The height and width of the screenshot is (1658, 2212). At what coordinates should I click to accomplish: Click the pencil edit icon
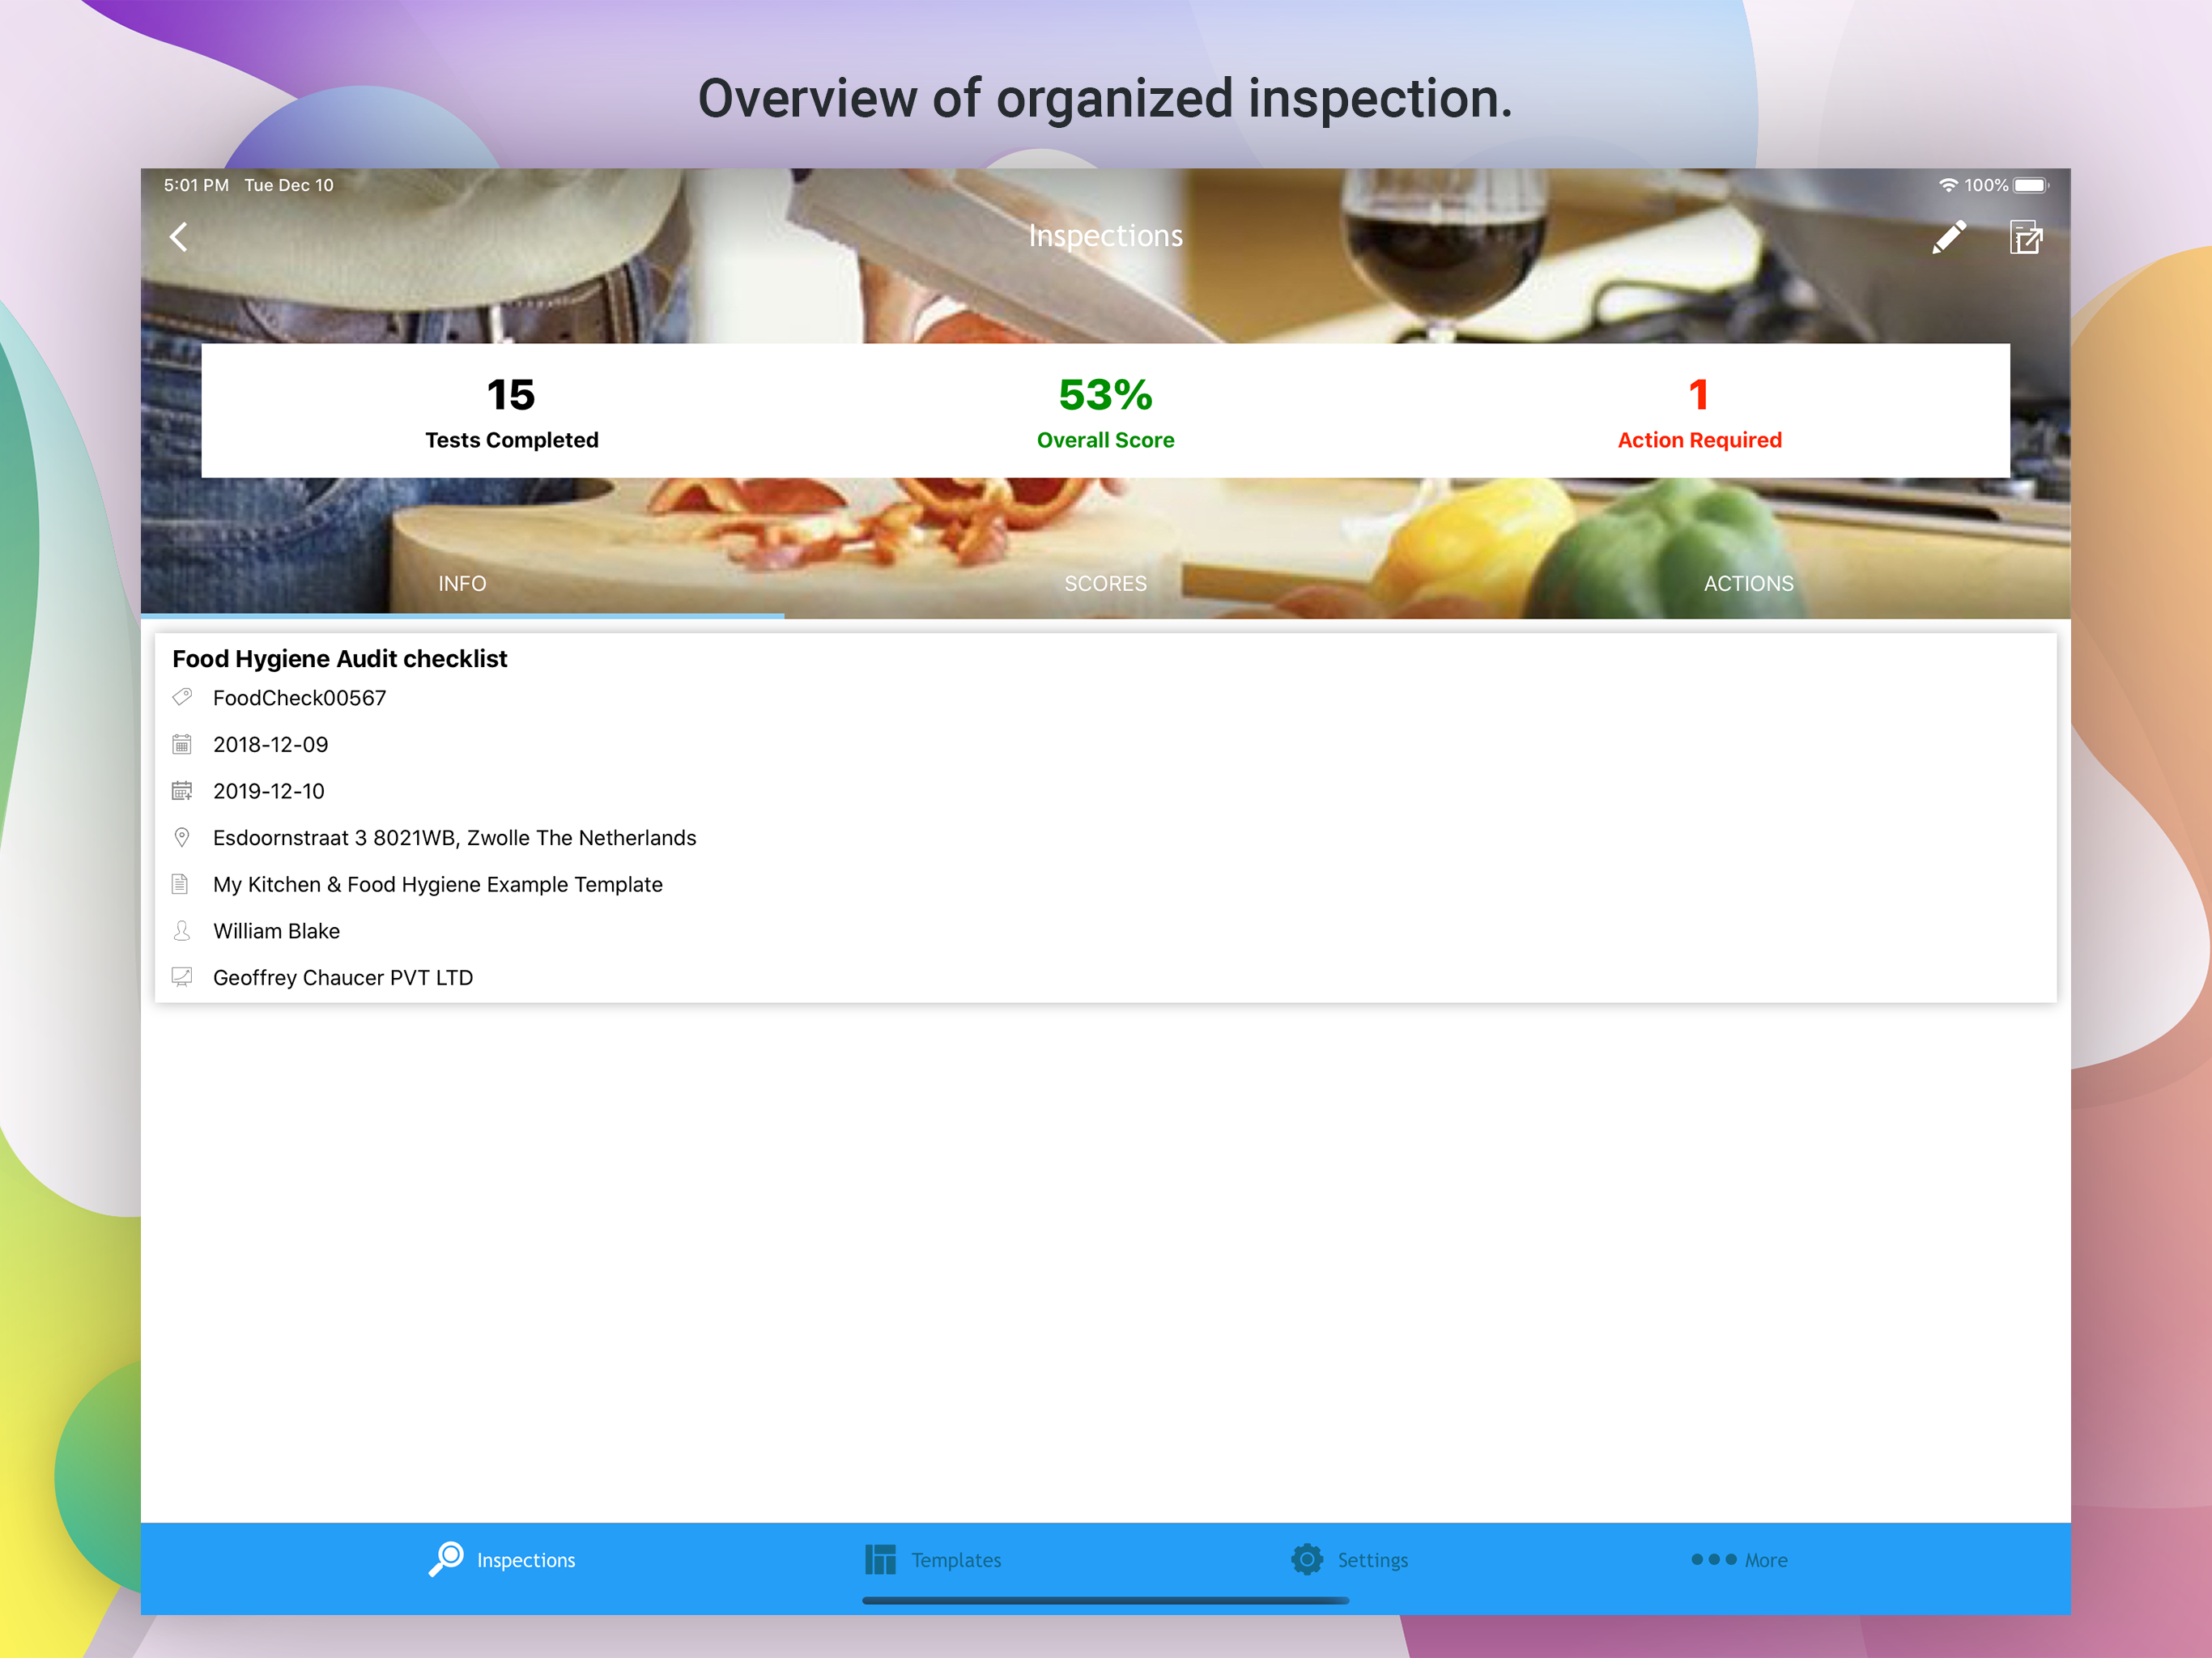1948,237
